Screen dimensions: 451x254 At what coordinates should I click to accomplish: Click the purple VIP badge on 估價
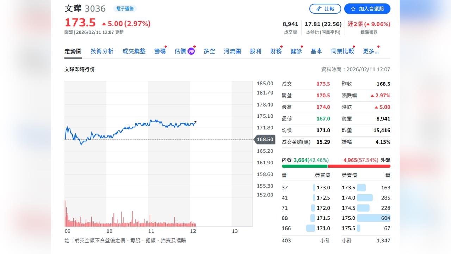(x=191, y=51)
